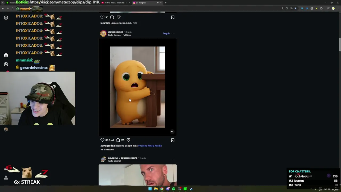The image size is (341, 192).
Task: Open the zoom magnifier in the address bar
Action: pos(282,8)
